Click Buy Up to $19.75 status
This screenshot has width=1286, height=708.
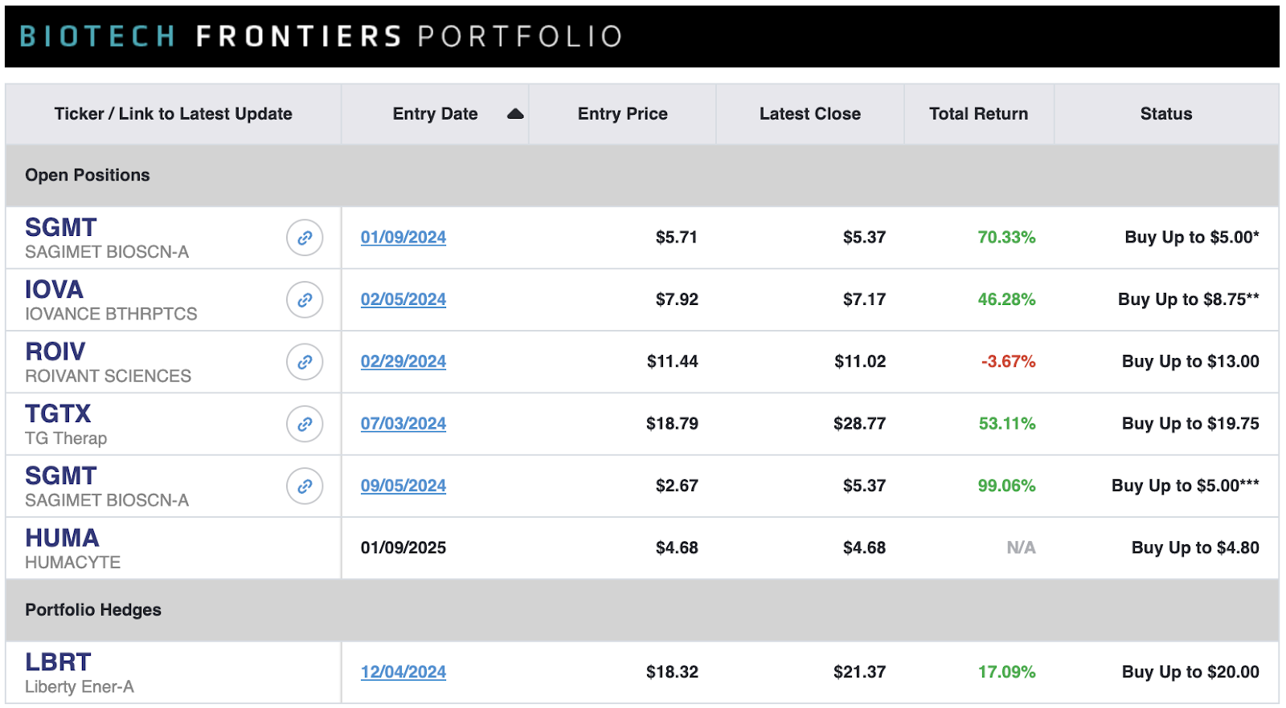click(x=1190, y=424)
